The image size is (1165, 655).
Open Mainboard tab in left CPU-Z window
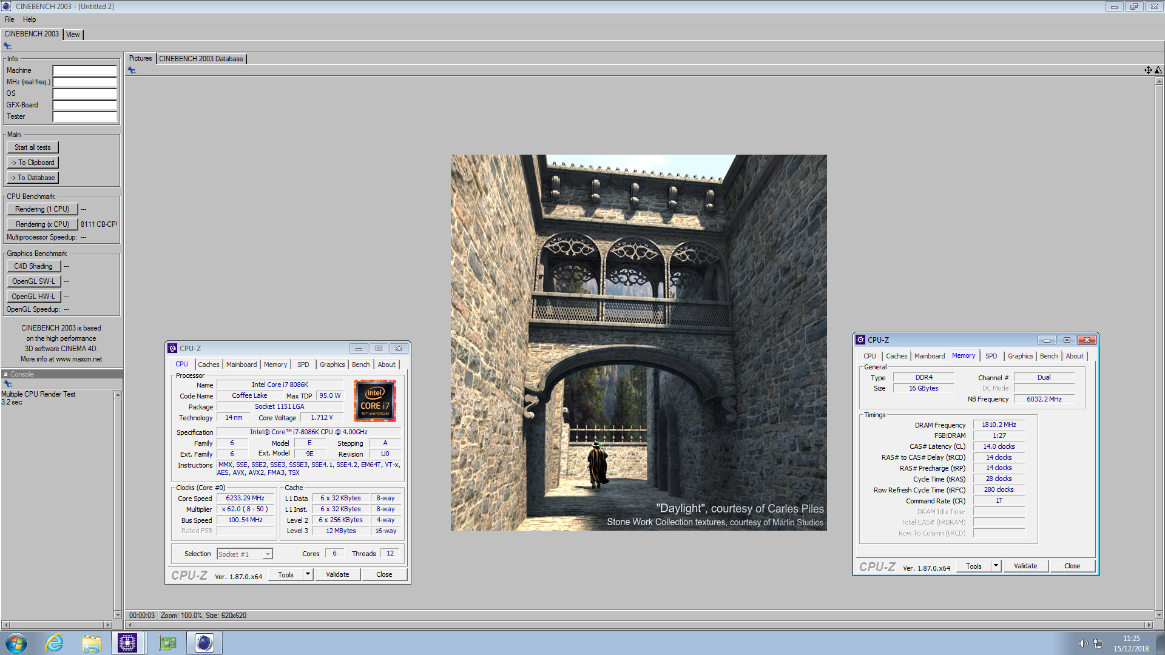(241, 364)
